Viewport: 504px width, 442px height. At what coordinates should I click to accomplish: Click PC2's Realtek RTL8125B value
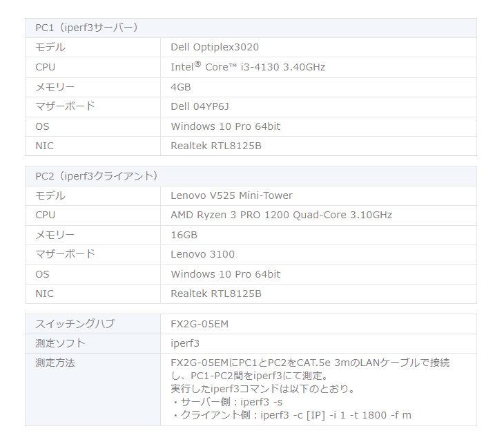click(x=216, y=294)
